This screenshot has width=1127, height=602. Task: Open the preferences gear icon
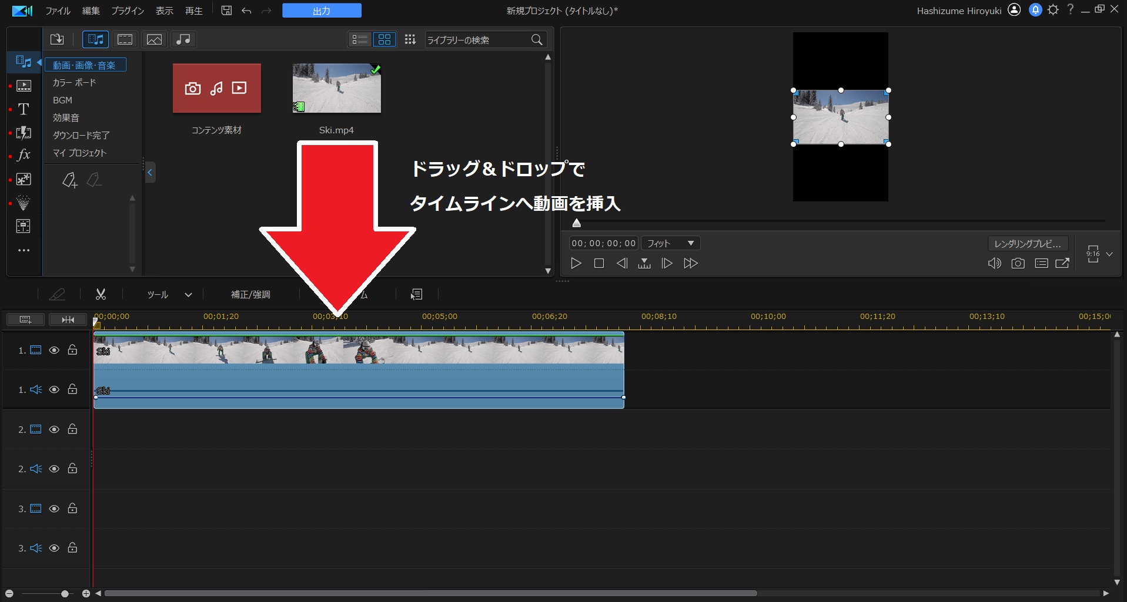pyautogui.click(x=1053, y=10)
